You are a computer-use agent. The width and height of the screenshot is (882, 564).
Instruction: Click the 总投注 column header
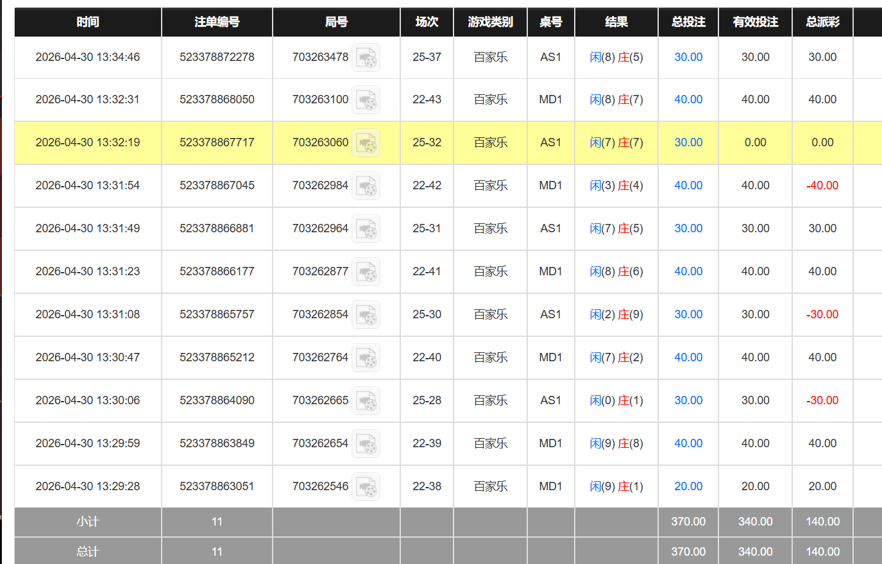click(x=688, y=22)
